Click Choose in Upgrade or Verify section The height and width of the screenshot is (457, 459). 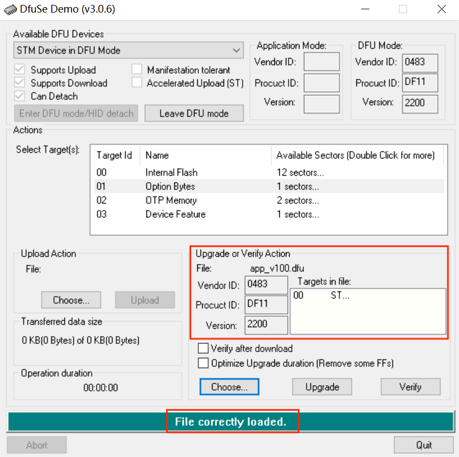229,387
